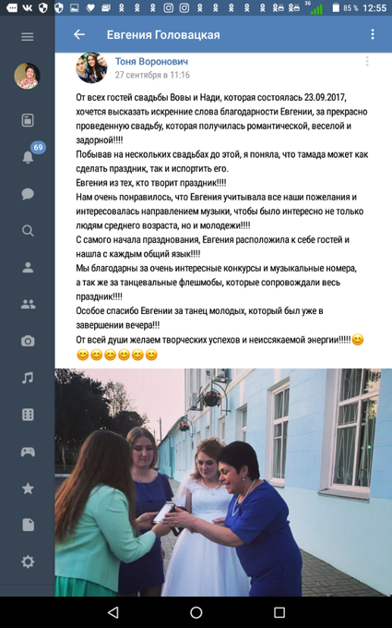
Task: Open header three-dot overflow menu
Action: coord(373,34)
